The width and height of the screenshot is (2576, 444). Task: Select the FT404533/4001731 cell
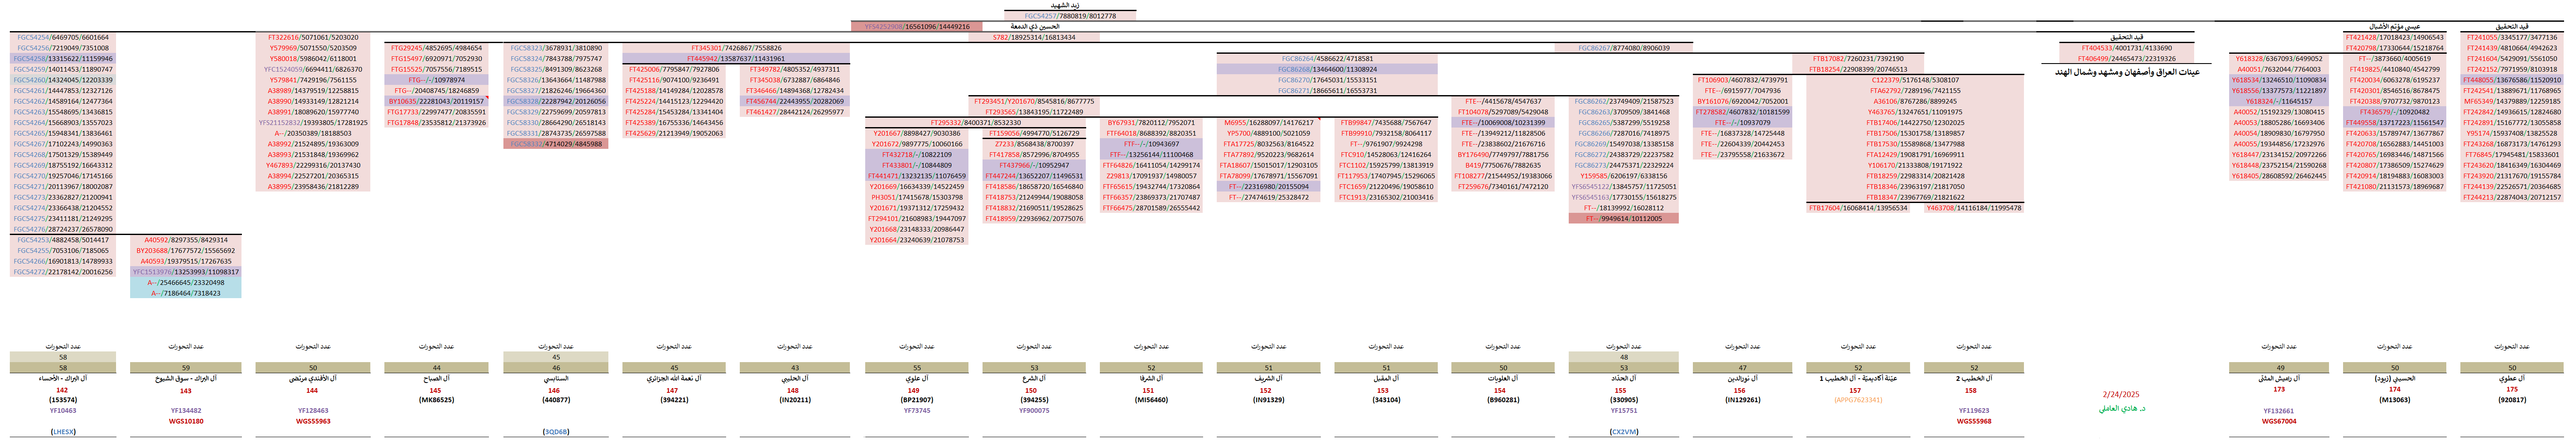tap(2126, 48)
